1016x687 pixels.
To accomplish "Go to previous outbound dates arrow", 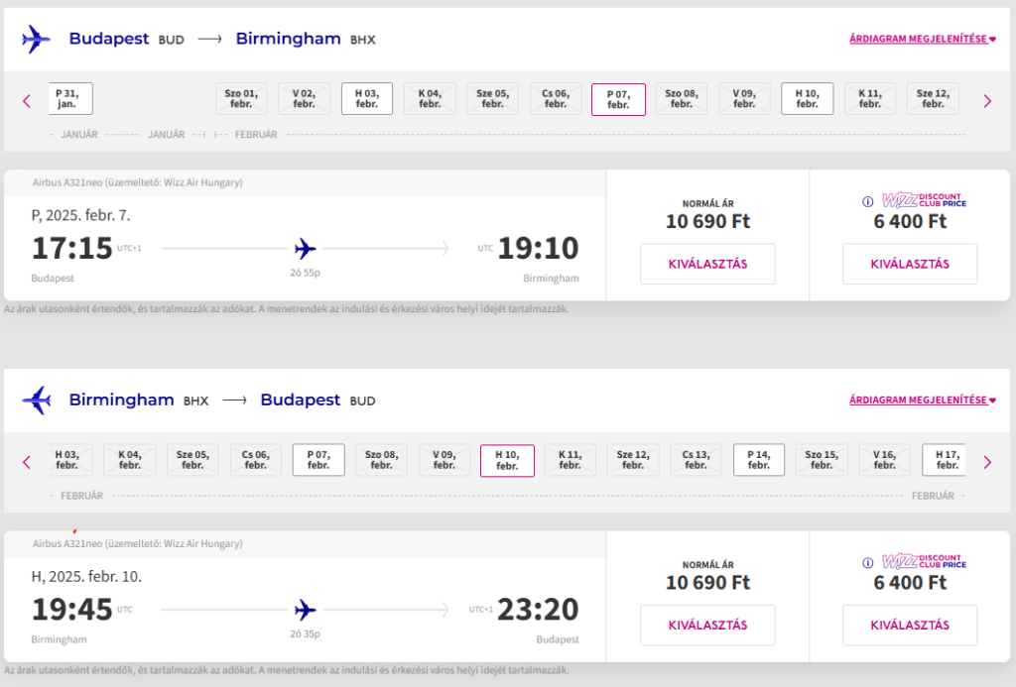I will pyautogui.click(x=27, y=101).
